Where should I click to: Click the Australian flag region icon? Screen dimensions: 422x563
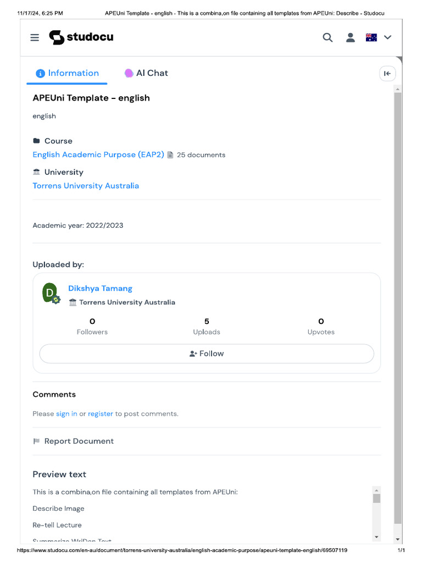(x=371, y=37)
